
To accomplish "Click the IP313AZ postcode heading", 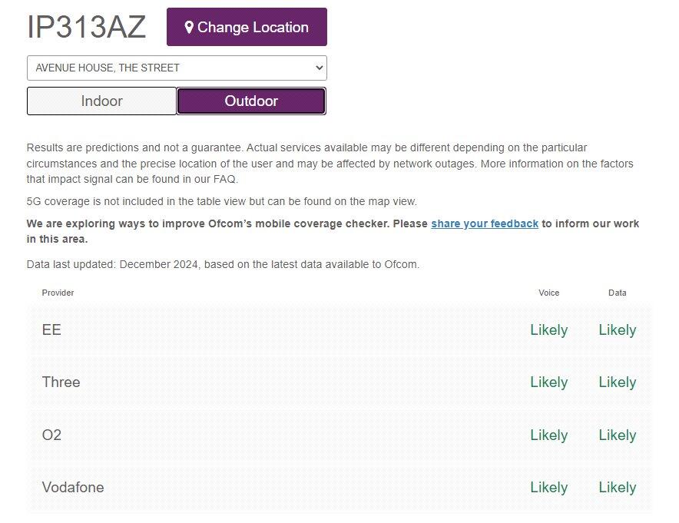I will pyautogui.click(x=86, y=28).
